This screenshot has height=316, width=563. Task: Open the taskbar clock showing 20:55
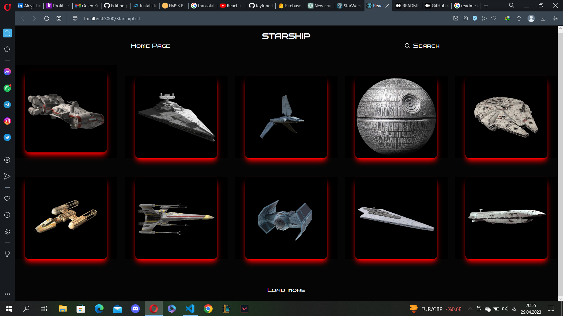(x=531, y=309)
